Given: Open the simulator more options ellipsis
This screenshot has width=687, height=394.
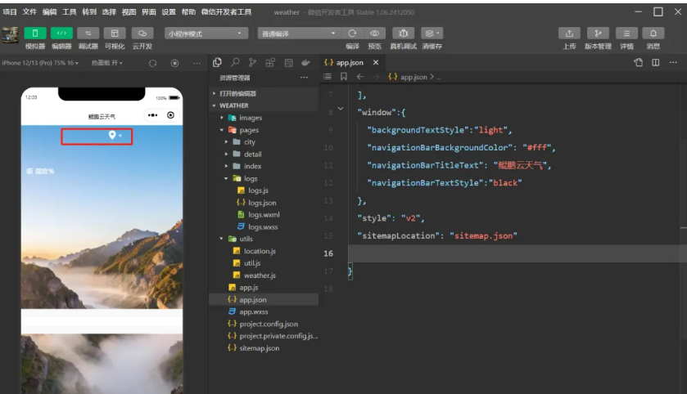Looking at the screenshot, I should (197, 64).
